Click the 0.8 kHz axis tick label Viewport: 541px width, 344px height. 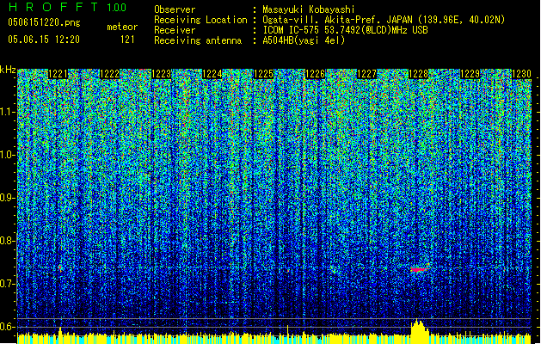point(8,241)
